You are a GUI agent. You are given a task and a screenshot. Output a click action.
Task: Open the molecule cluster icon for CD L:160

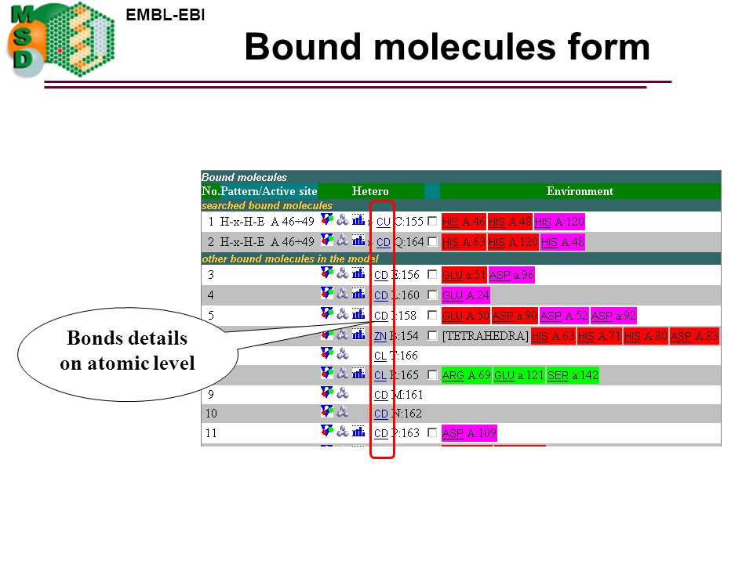[343, 293]
